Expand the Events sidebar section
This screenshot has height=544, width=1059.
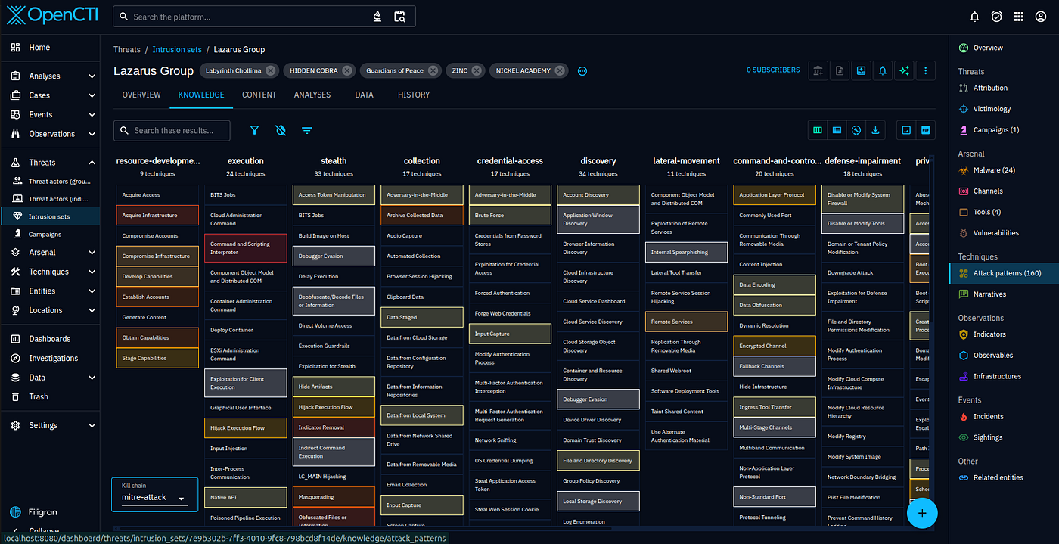(x=92, y=115)
